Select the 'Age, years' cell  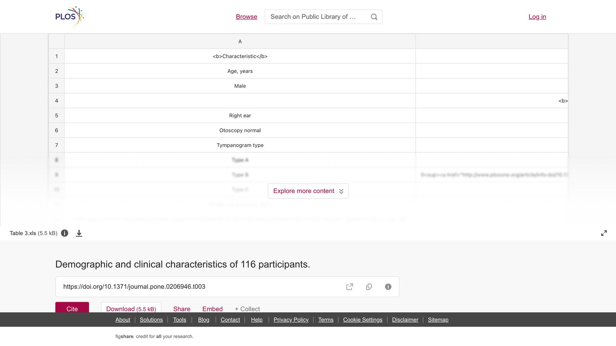coord(240,71)
